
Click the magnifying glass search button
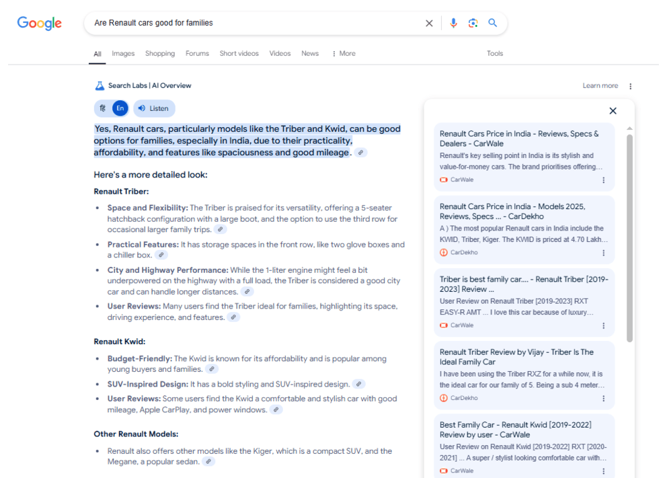[493, 24]
